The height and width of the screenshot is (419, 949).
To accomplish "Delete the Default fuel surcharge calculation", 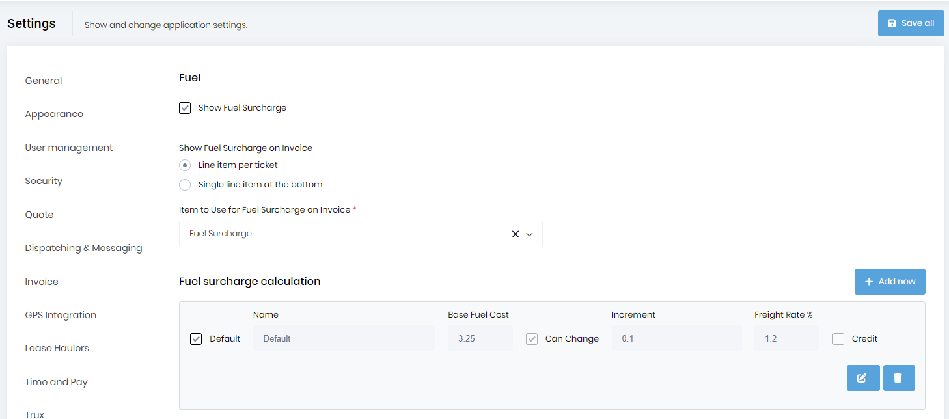I will point(899,377).
